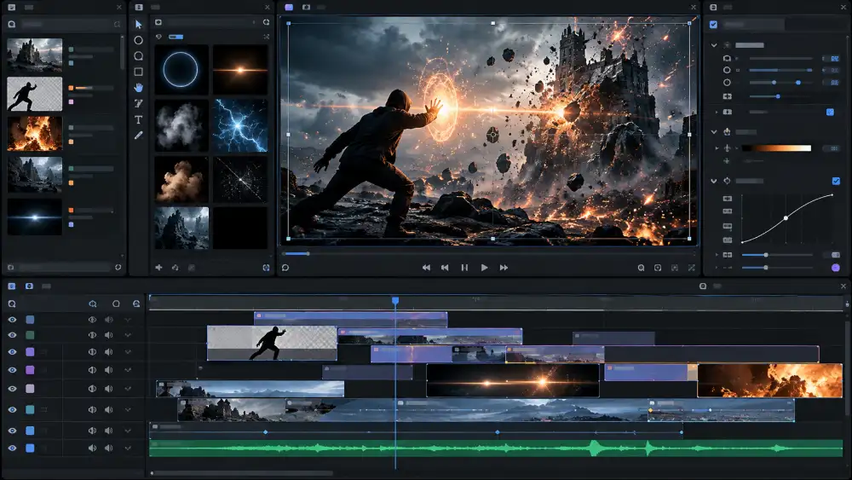
Task: Collapse the gradient section chevron in inspector
Action: pyautogui.click(x=714, y=131)
